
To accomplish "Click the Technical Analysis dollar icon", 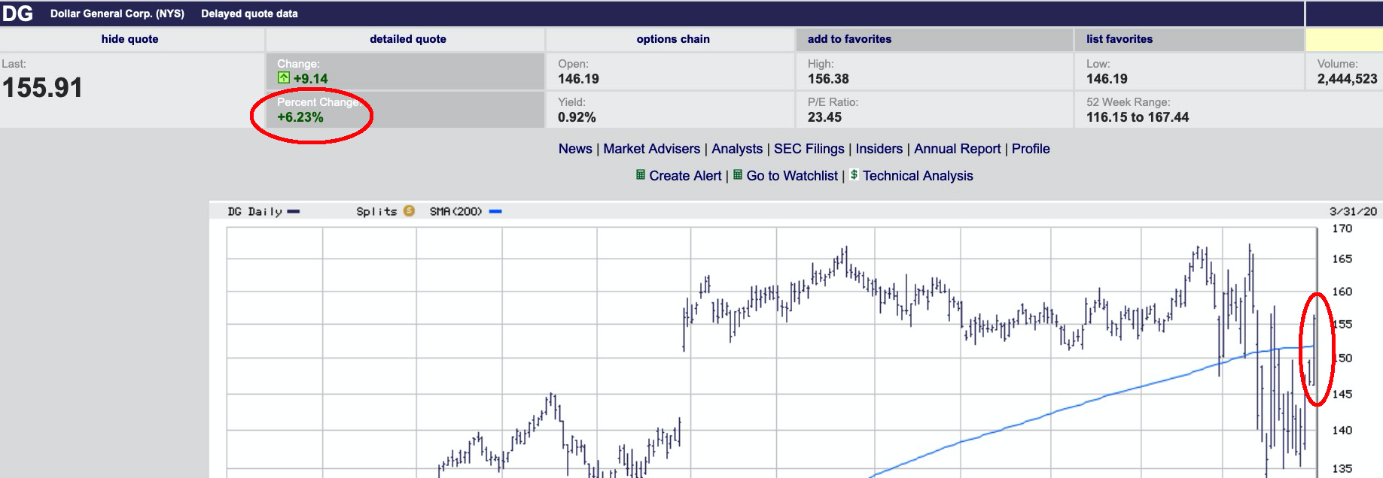I will point(854,175).
